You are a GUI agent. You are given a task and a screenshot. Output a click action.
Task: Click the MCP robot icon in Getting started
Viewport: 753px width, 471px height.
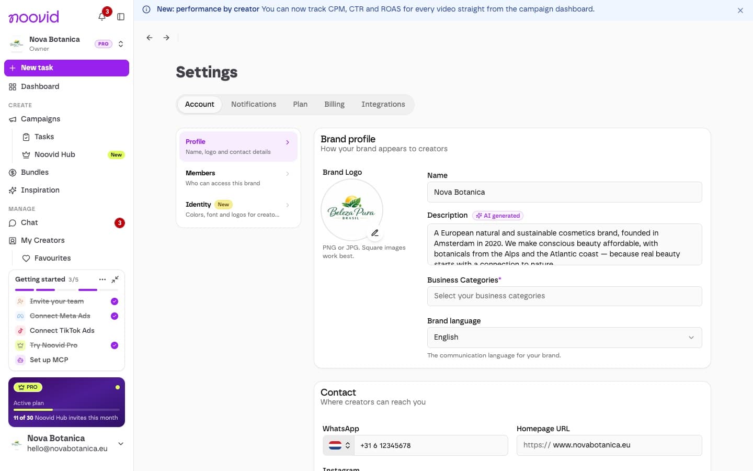pos(20,360)
